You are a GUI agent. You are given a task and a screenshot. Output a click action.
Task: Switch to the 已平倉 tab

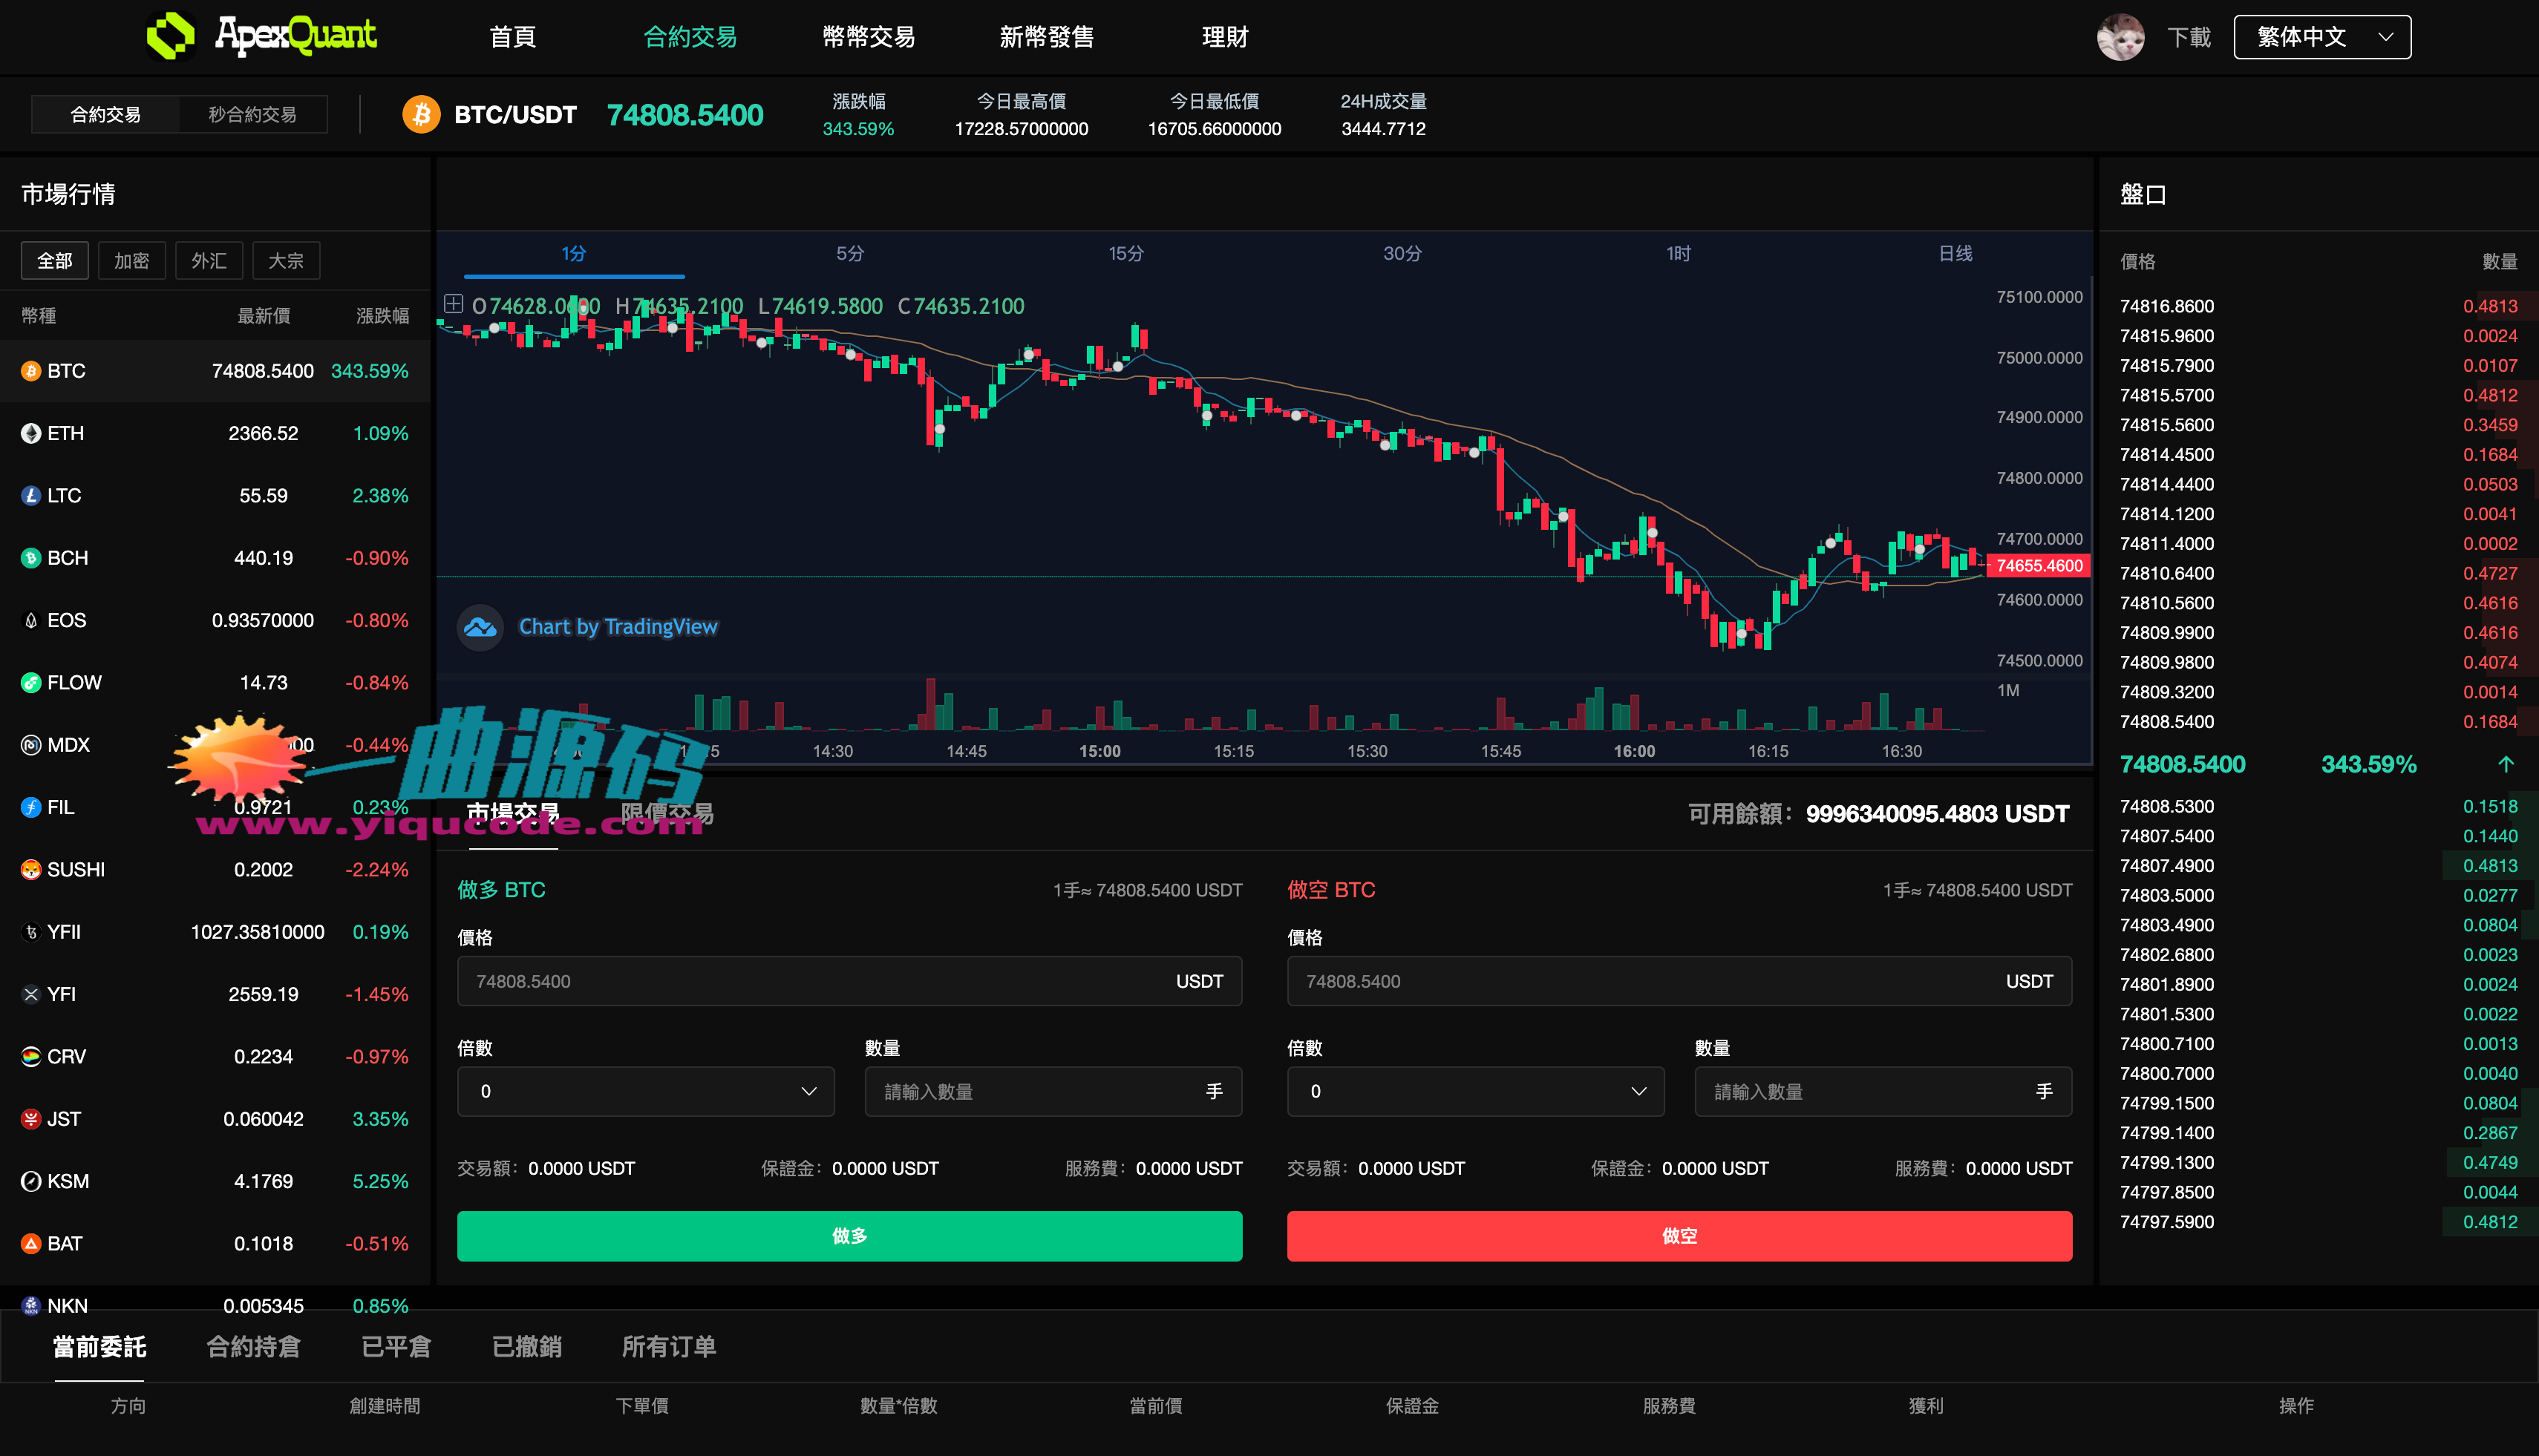[x=396, y=1347]
